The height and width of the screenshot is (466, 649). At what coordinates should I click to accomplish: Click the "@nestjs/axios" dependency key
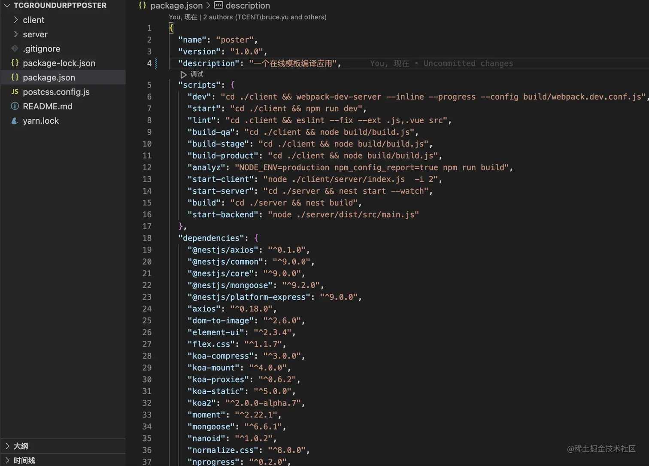tap(223, 250)
